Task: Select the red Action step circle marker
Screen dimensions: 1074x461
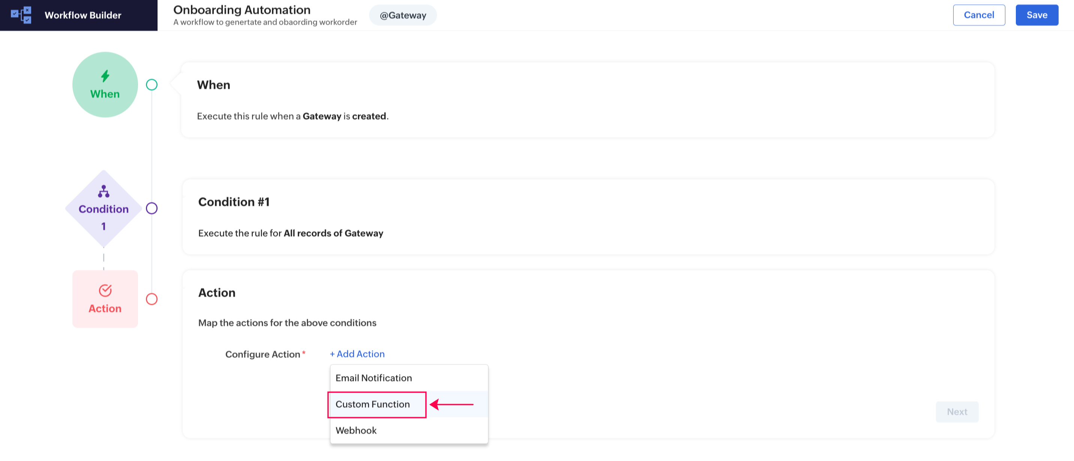Action: tap(152, 299)
